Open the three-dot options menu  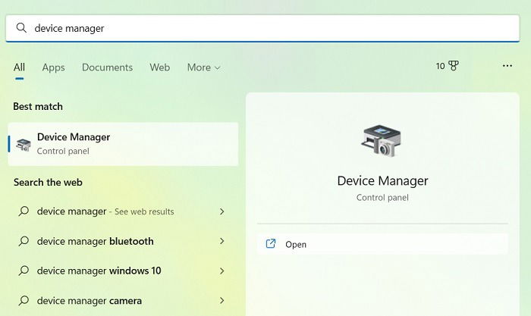point(507,66)
